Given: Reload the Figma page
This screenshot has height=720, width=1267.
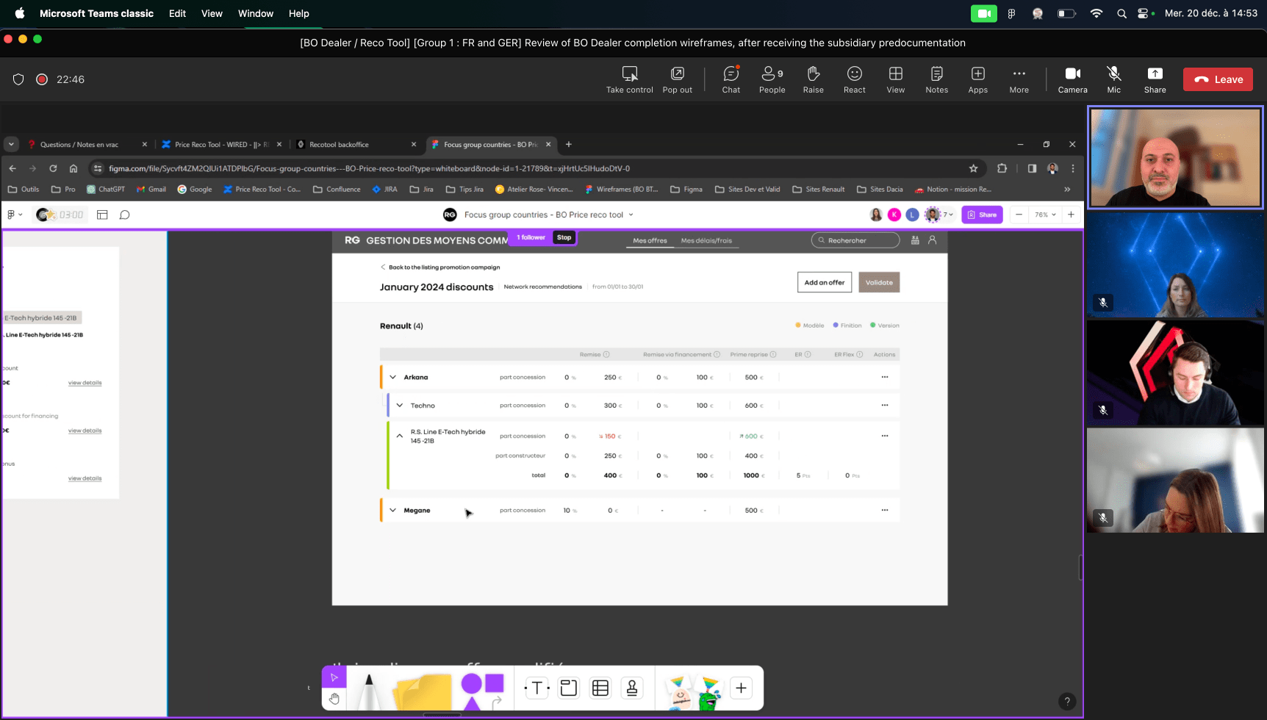Looking at the screenshot, I should (53, 168).
